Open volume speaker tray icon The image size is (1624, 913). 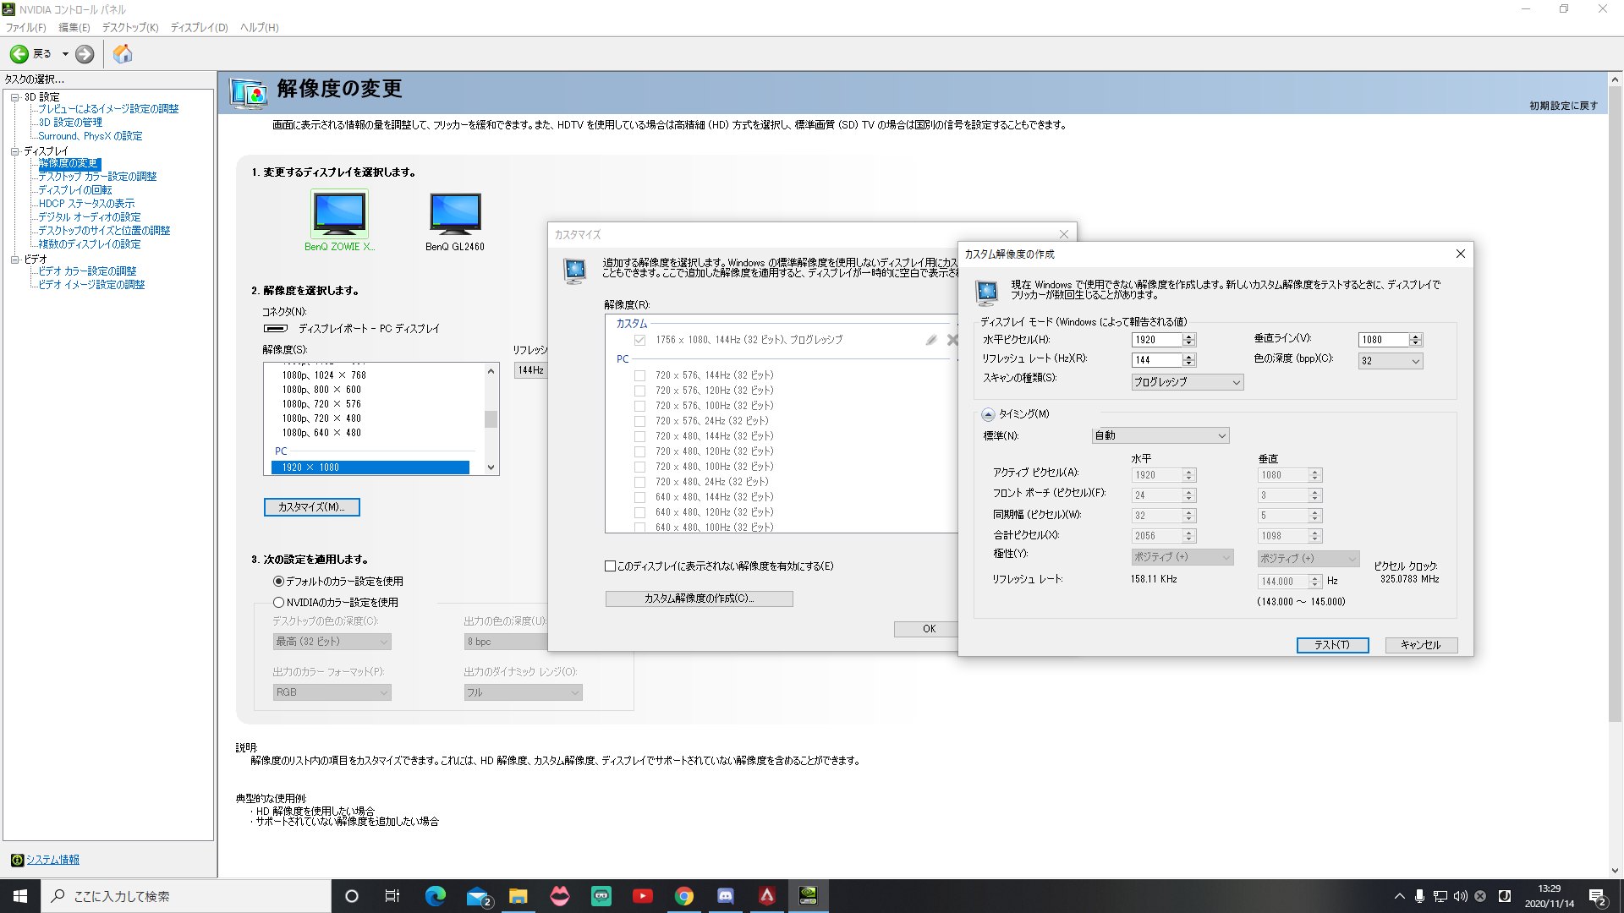(1461, 896)
